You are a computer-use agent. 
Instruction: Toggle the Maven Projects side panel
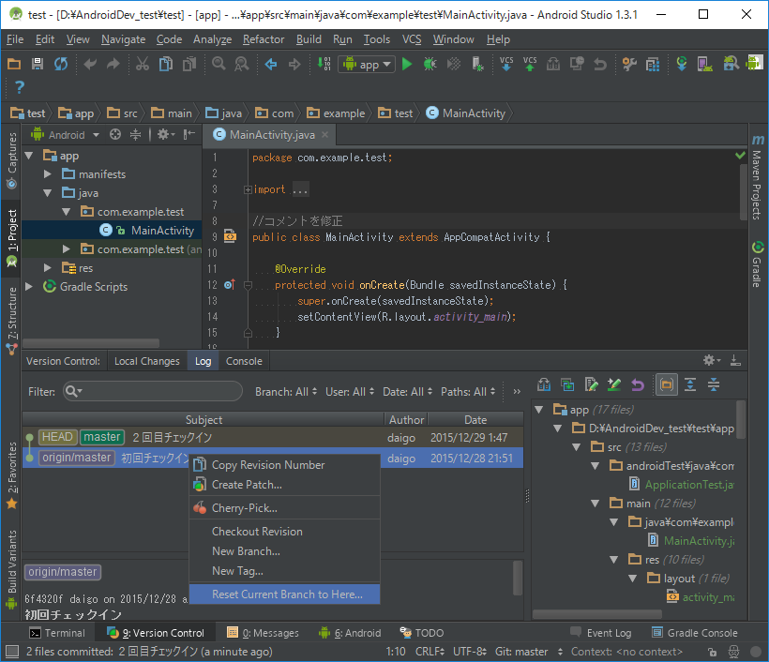(757, 177)
